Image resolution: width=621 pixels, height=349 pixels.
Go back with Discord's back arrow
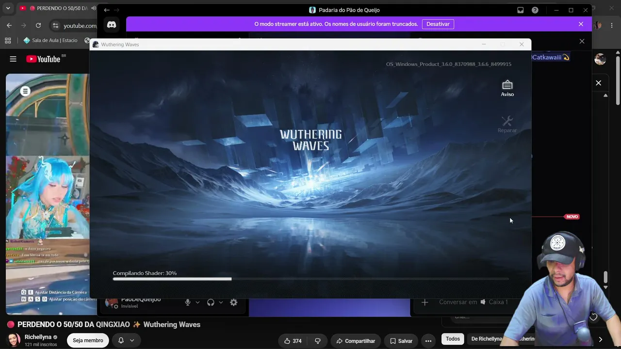click(x=107, y=10)
